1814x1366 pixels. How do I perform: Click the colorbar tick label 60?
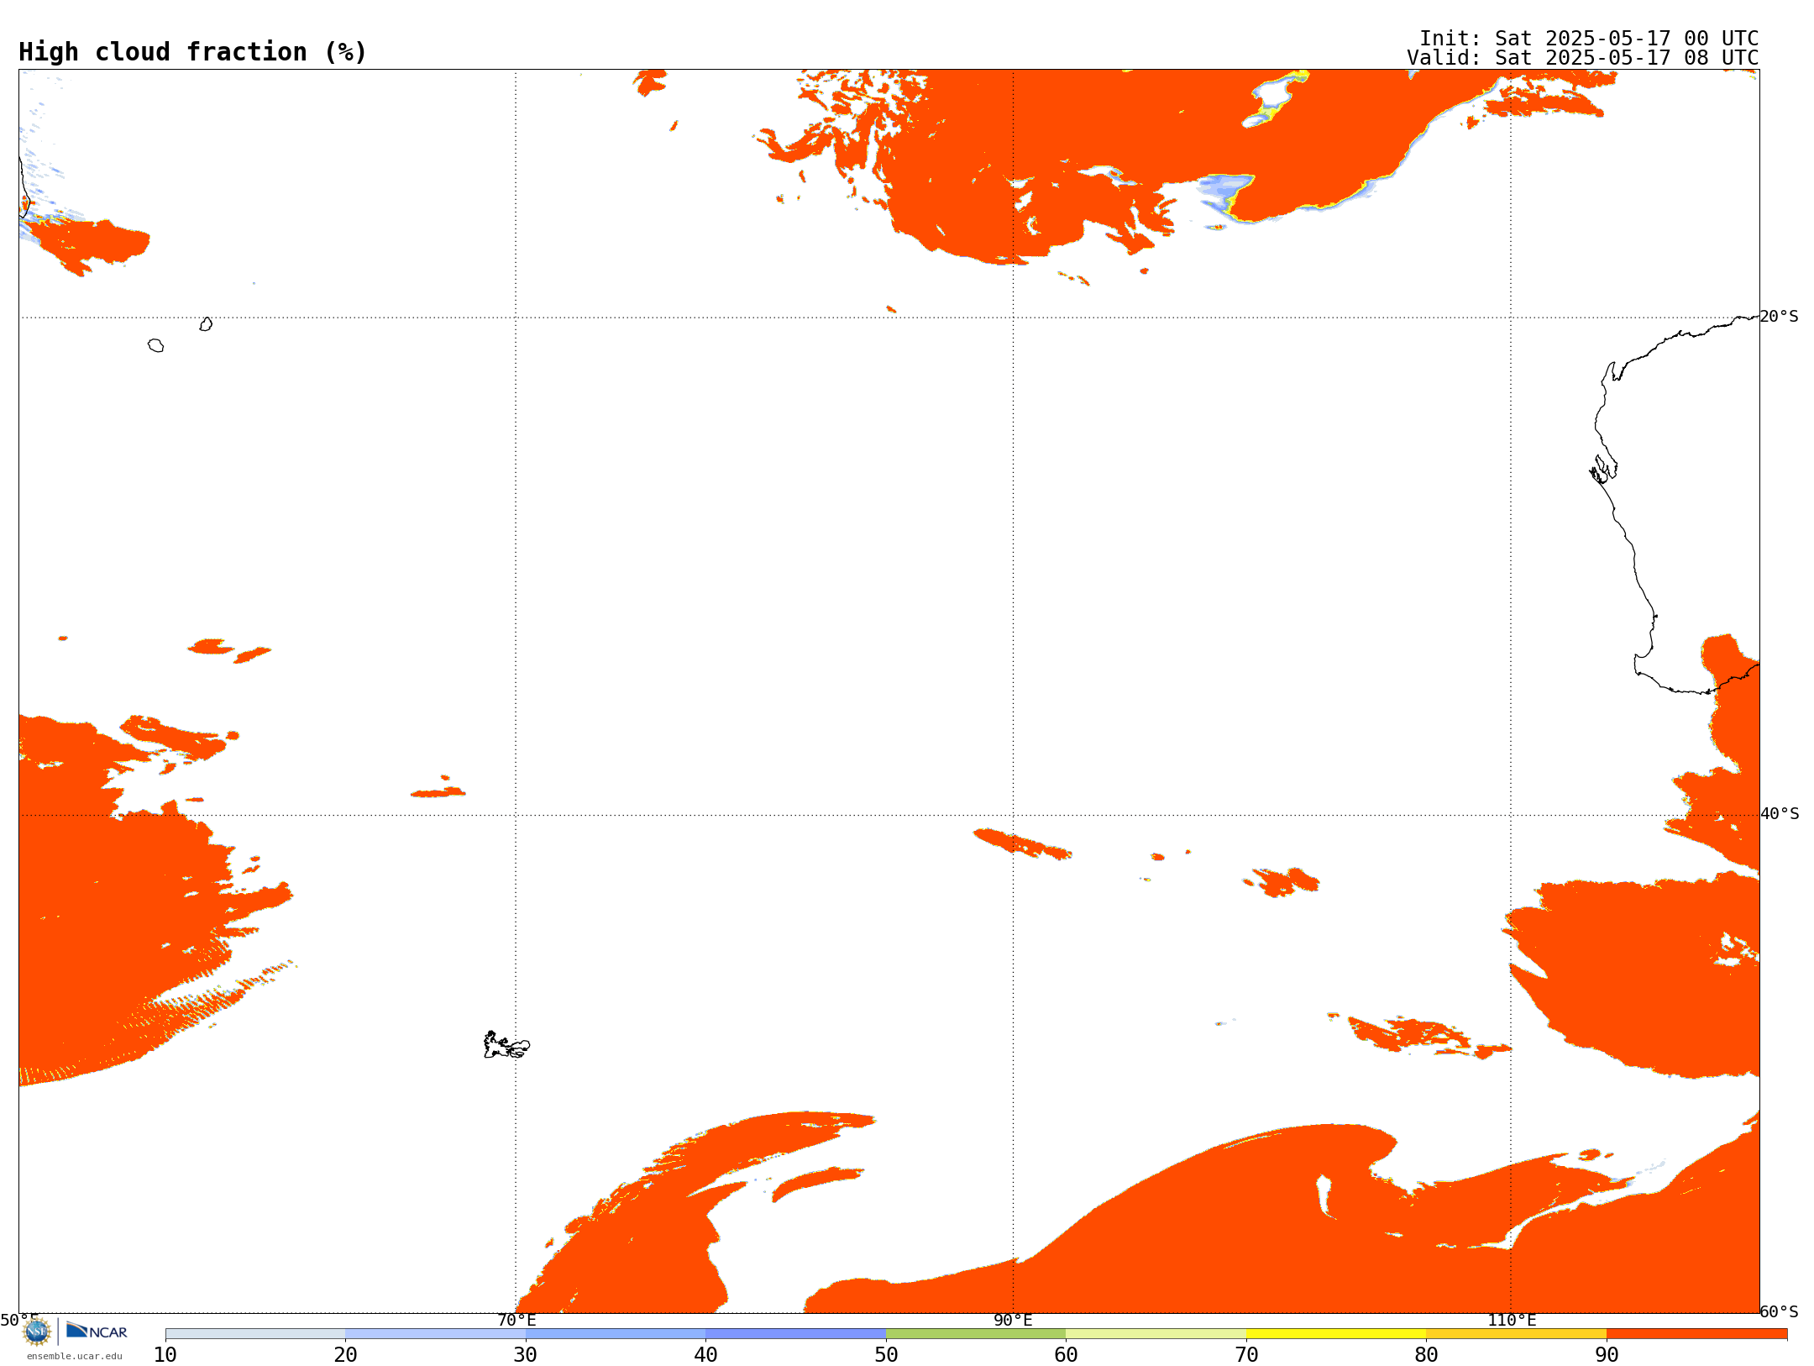coord(1066,1355)
